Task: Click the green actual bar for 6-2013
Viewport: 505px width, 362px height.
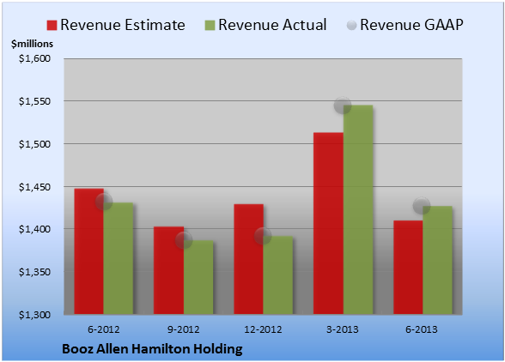Action: click(438, 260)
